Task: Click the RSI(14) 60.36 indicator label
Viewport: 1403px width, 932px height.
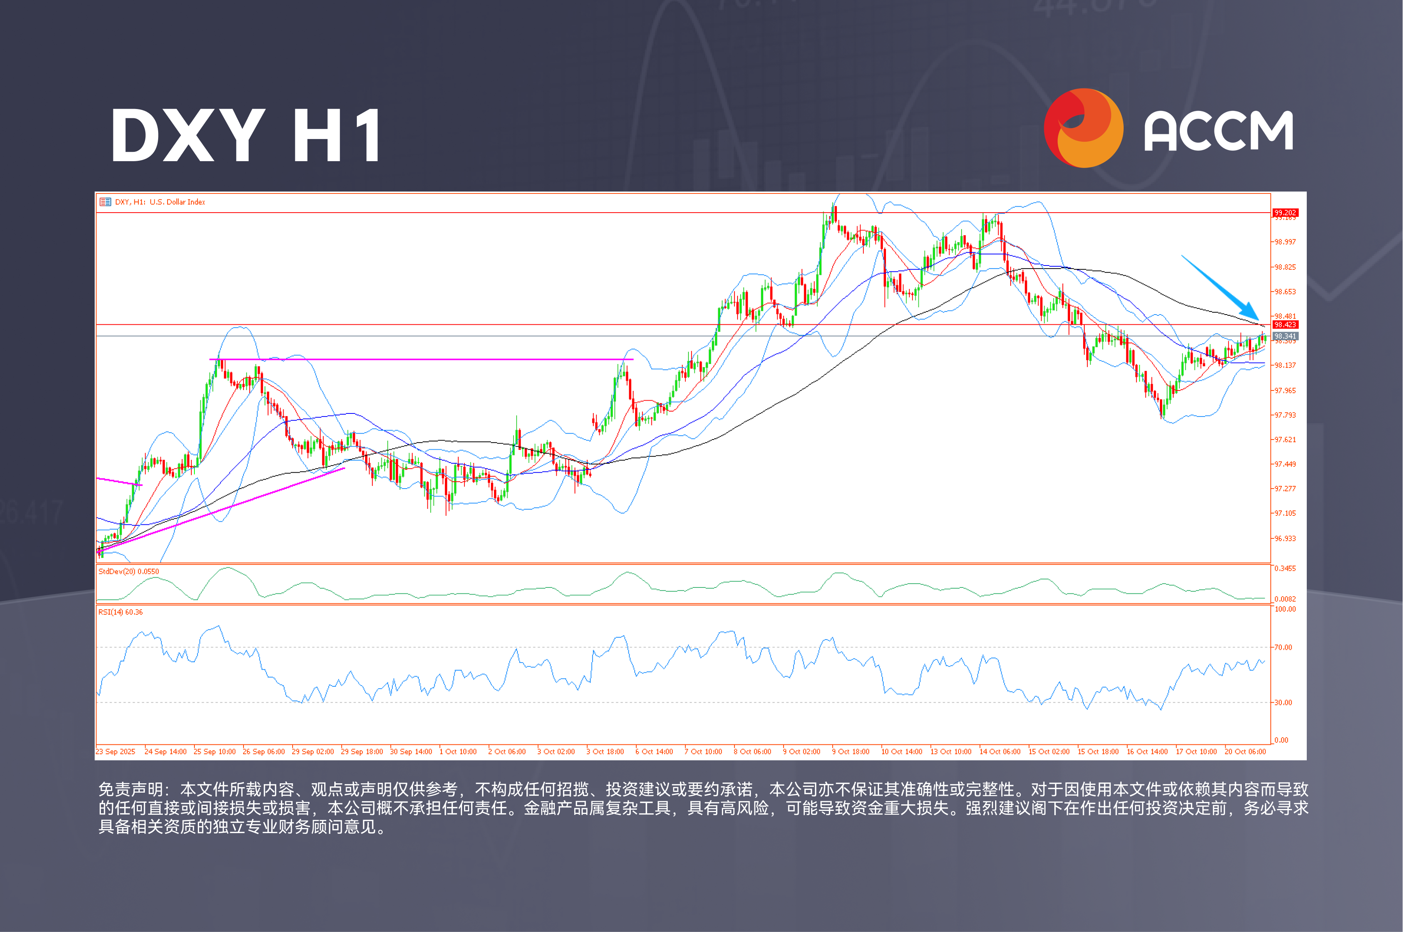Action: pyautogui.click(x=121, y=612)
